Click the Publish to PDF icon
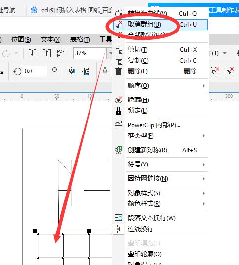The image size is (239, 265). tap(60, 53)
